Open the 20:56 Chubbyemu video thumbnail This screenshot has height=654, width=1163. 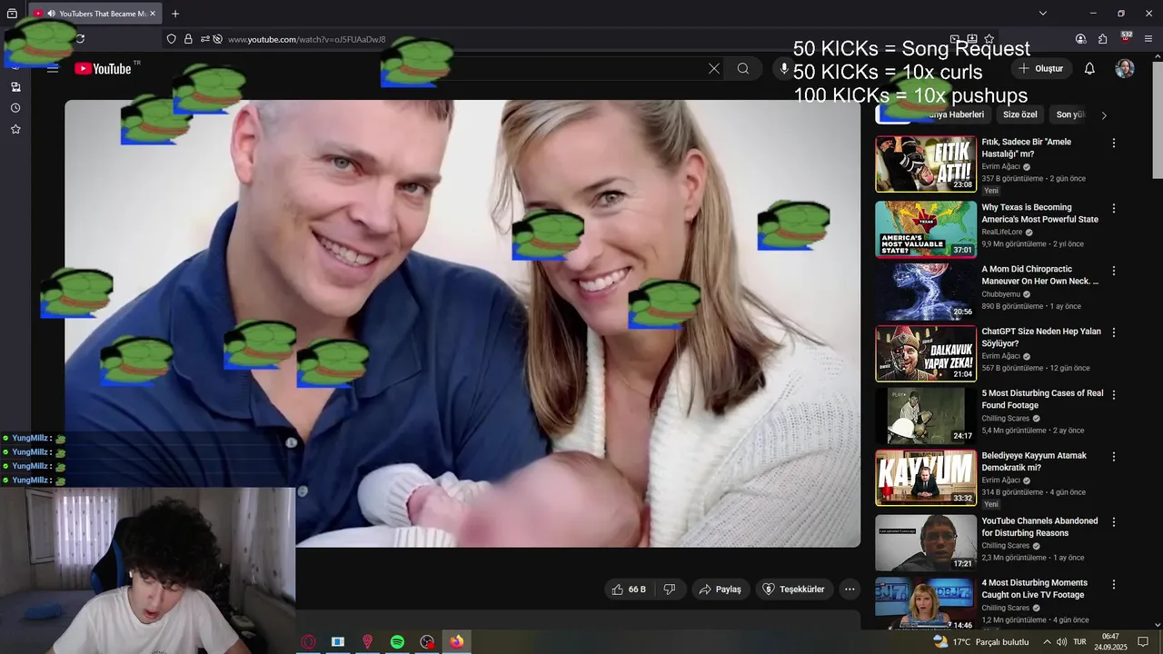coord(926,292)
